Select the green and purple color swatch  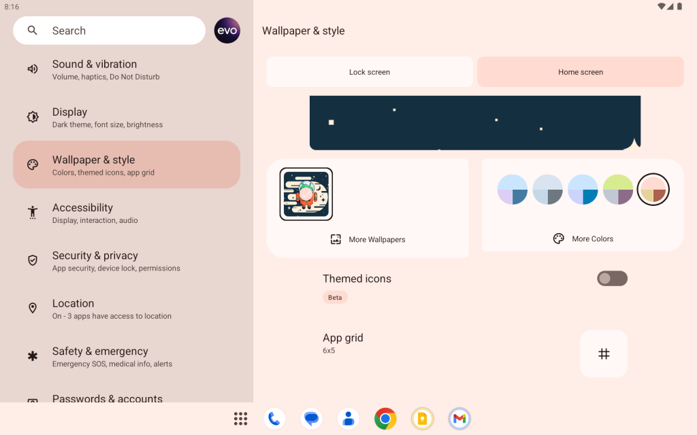(618, 190)
